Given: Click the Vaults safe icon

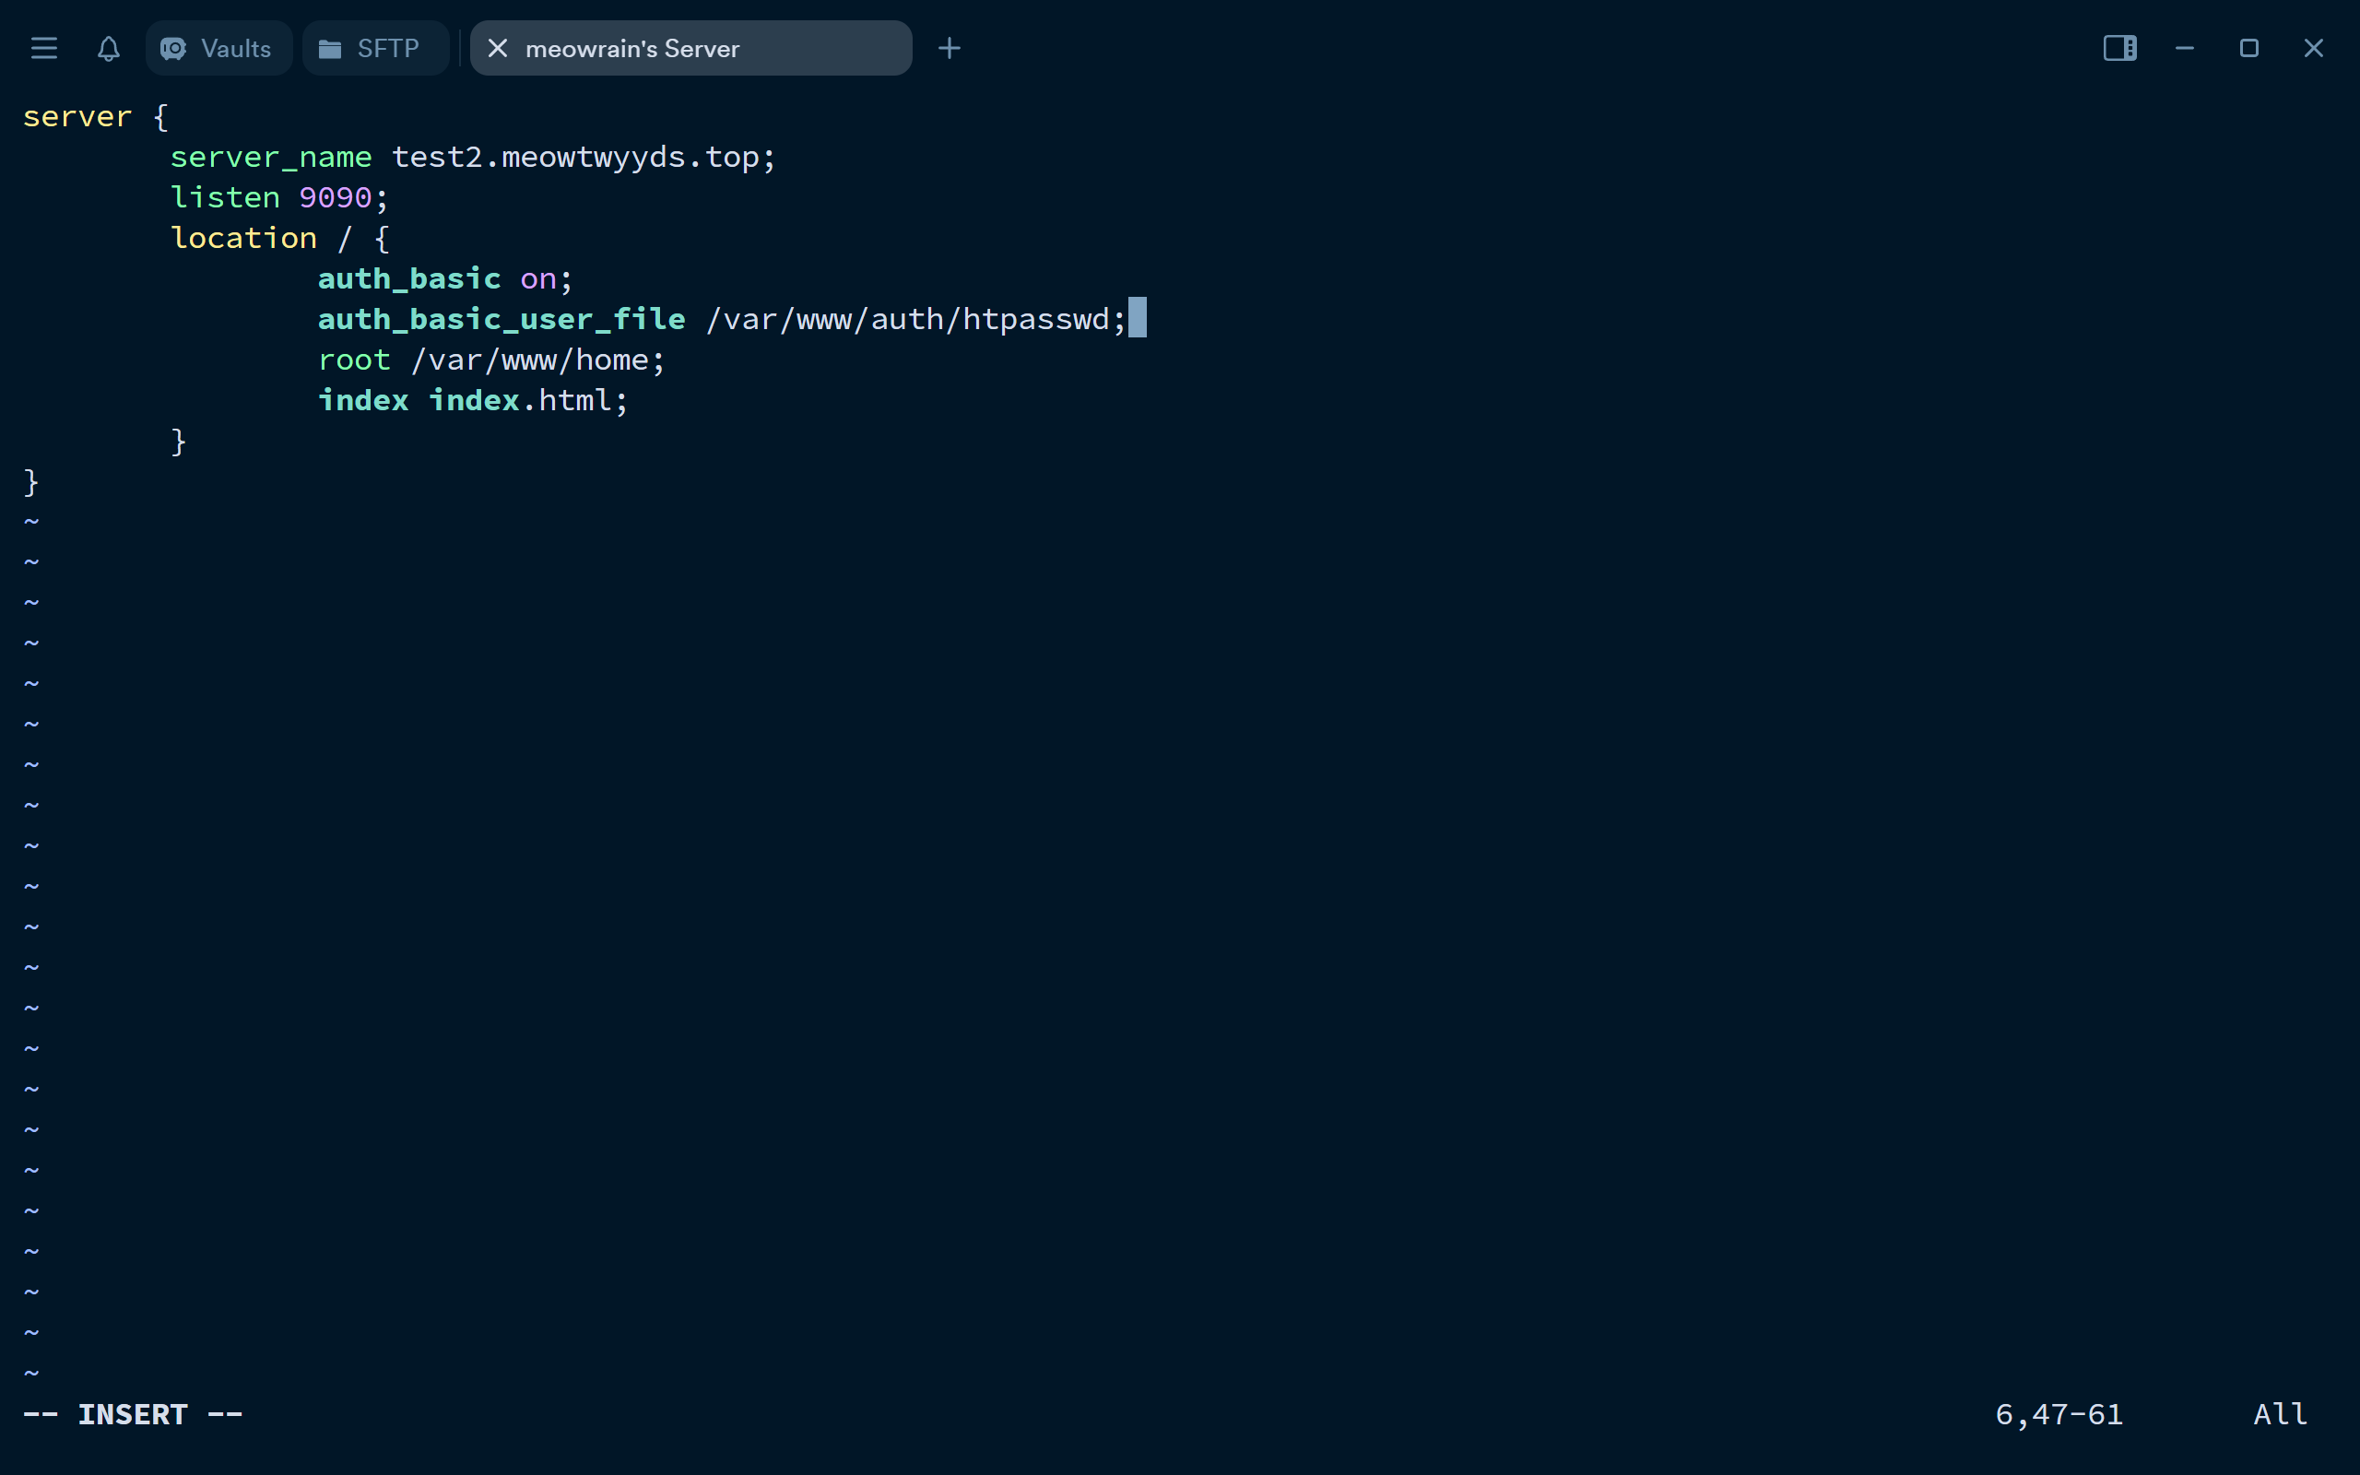Looking at the screenshot, I should coord(173,48).
